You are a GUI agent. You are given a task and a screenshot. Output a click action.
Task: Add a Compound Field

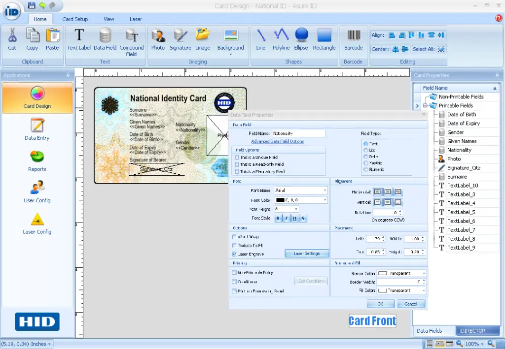[x=131, y=39]
